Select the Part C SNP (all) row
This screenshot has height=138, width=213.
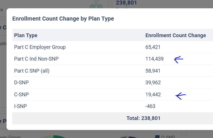pos(32,71)
